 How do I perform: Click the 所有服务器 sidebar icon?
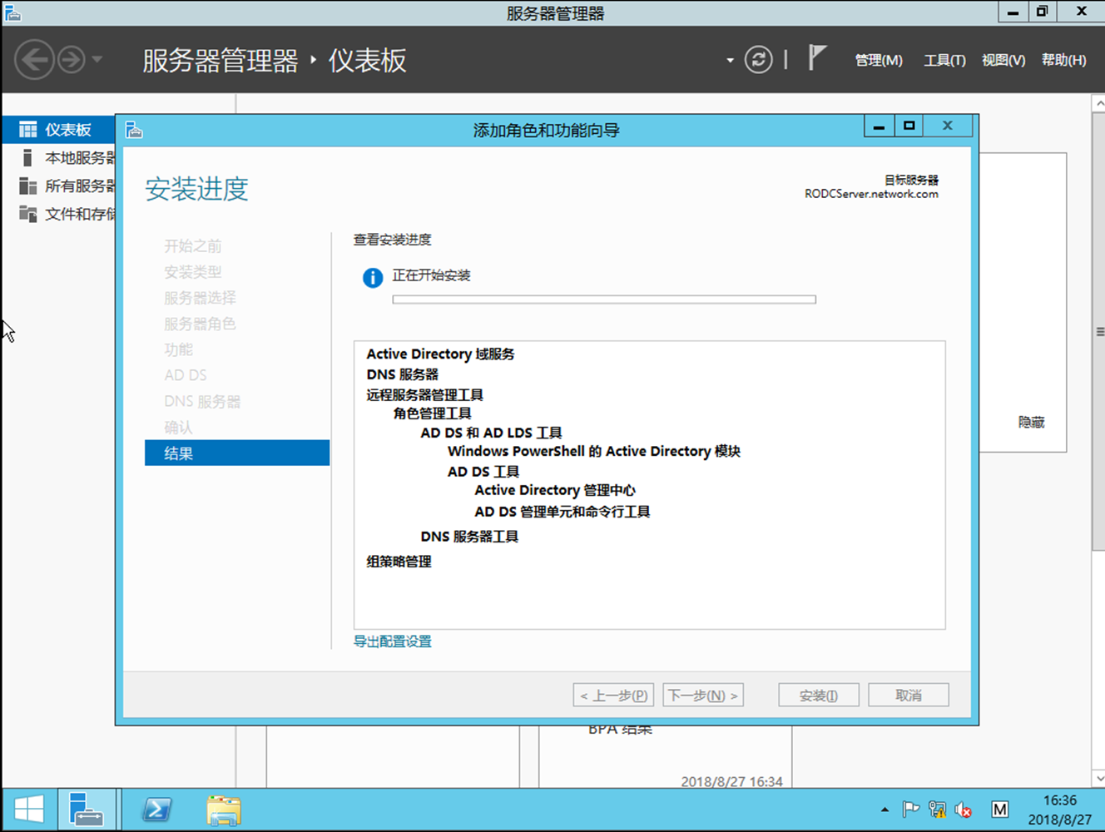[x=27, y=186]
